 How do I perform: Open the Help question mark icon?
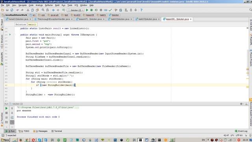click(141, 10)
